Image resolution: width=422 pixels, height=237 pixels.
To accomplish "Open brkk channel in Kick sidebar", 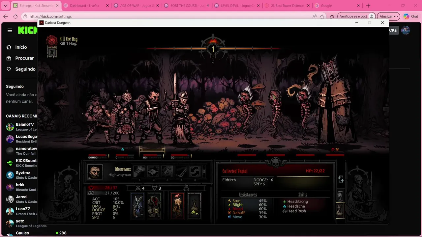I will pyautogui.click(x=21, y=187).
